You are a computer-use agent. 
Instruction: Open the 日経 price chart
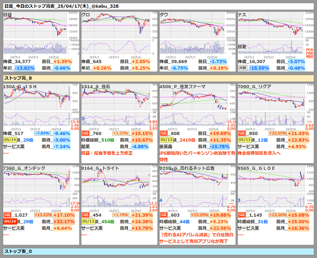tap(35, 25)
